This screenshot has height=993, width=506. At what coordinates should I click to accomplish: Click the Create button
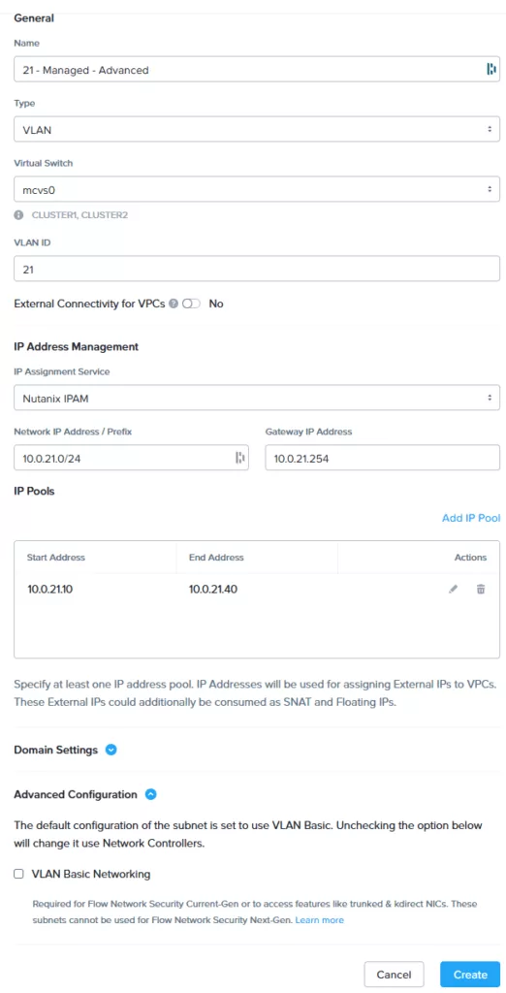[470, 974]
